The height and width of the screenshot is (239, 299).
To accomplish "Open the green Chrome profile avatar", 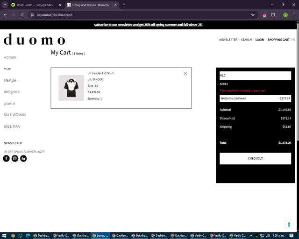I will coord(285,15).
